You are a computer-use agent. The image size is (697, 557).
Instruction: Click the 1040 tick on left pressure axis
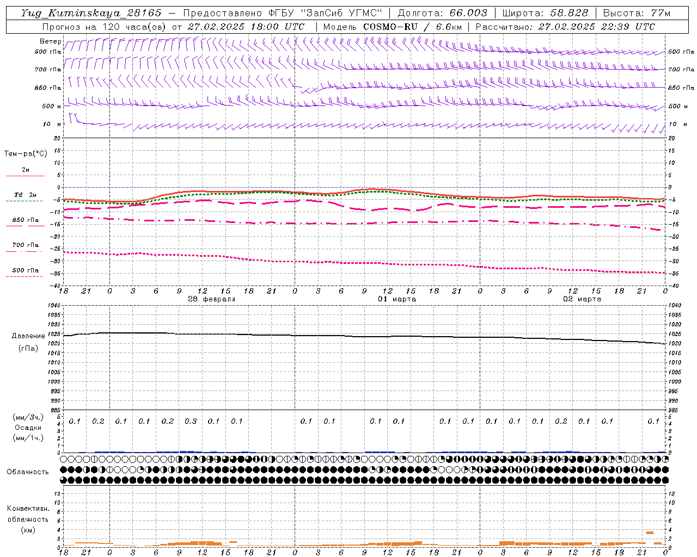[x=54, y=306]
